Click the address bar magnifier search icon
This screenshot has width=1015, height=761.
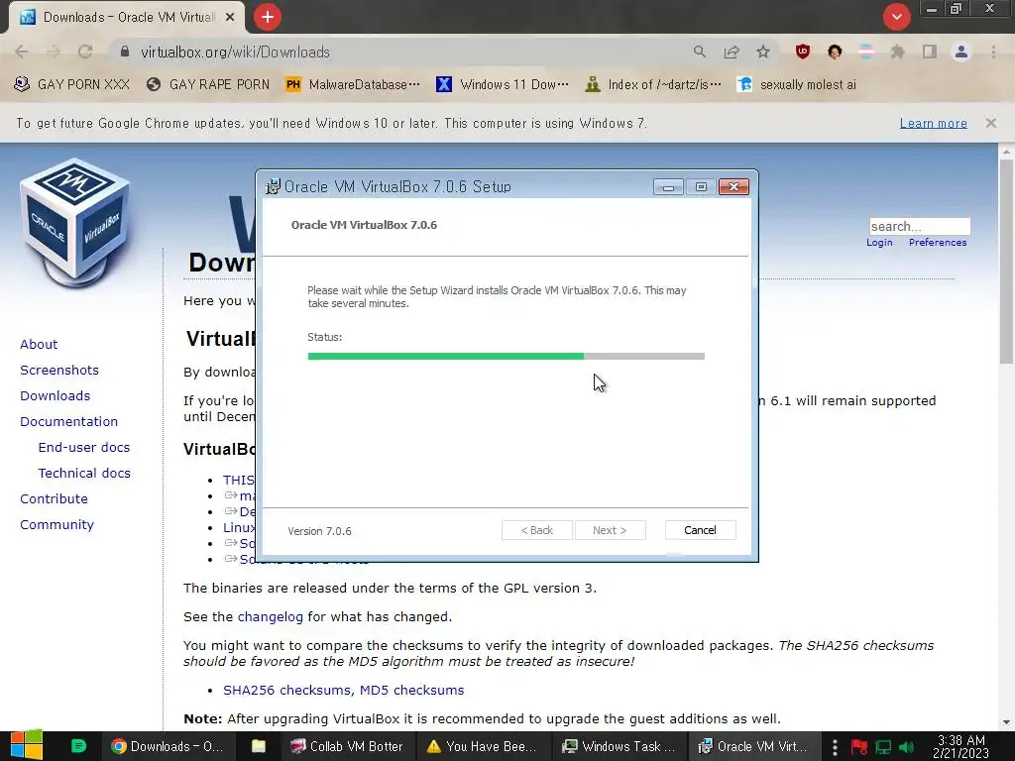coord(700,52)
